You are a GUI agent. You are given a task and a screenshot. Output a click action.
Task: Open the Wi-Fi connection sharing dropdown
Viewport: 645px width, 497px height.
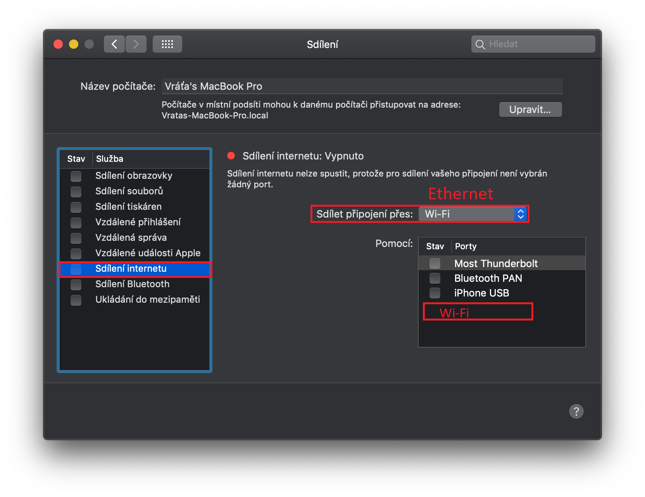(x=473, y=214)
